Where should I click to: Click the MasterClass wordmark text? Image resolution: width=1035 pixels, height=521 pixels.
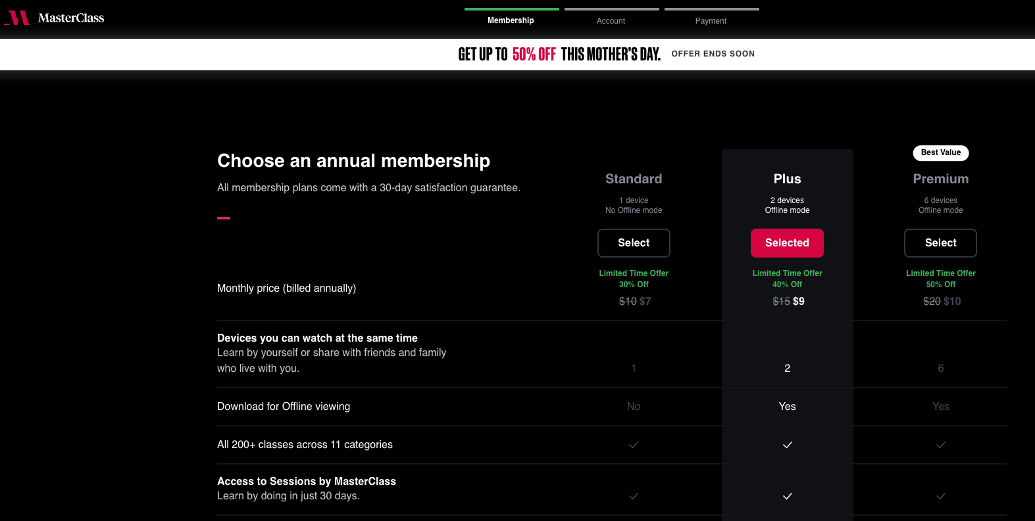(71, 18)
